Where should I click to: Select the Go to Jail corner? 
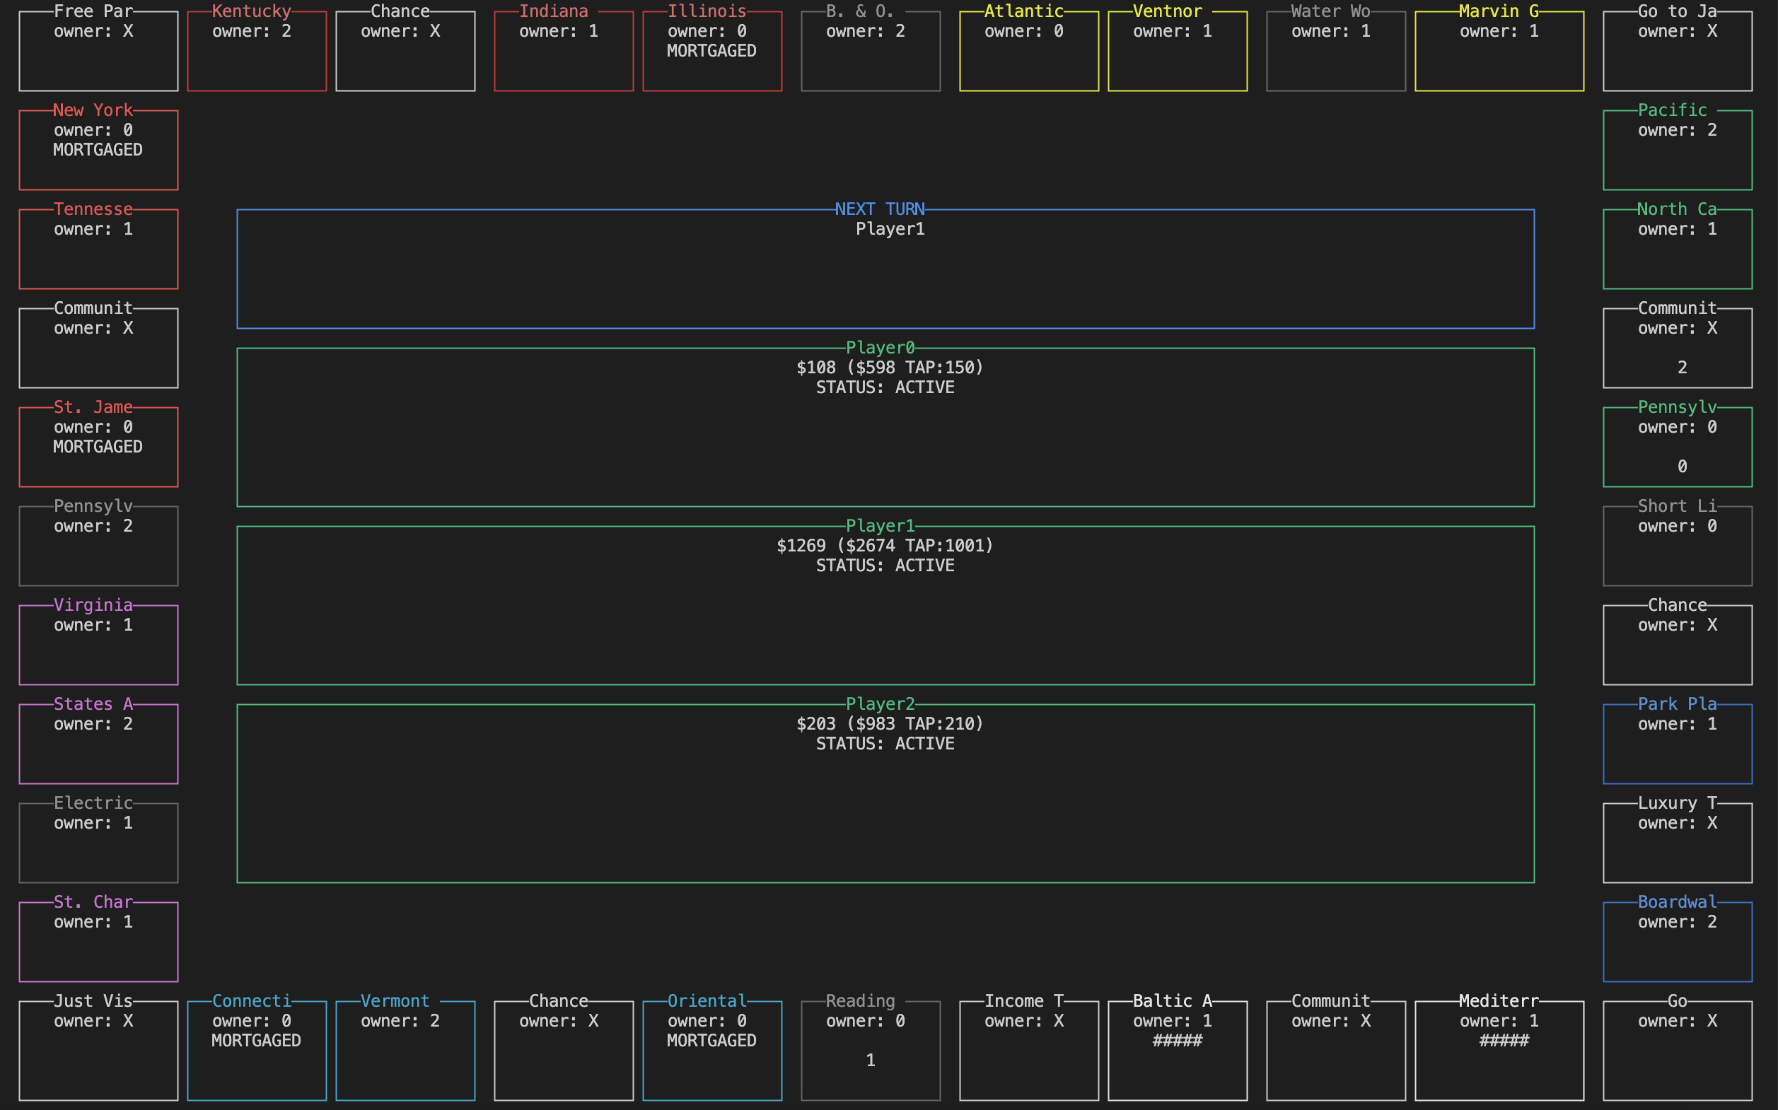coord(1677,51)
